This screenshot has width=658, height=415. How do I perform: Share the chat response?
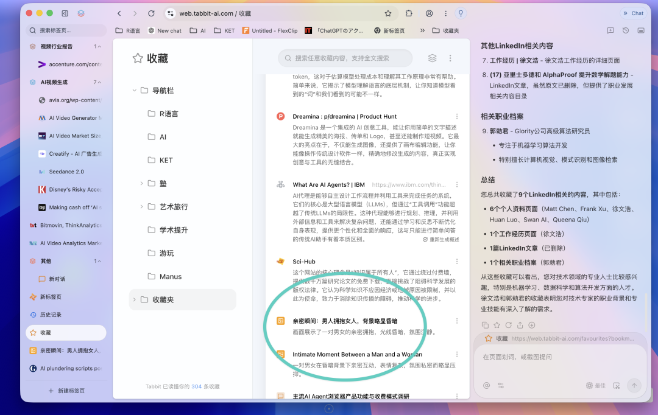520,325
